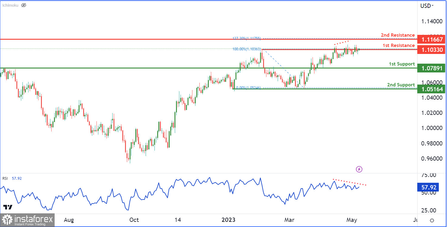Click the 127.20% (1.11755) Fibonacci label

point(247,38)
